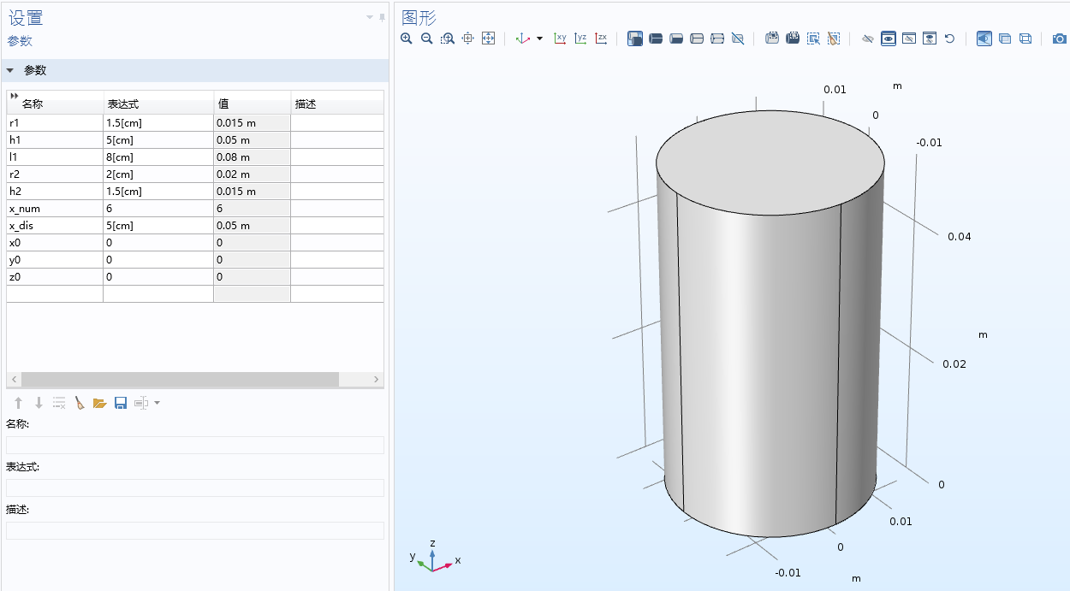1070x591 pixels.
Task: Click the 表达式 input field
Action: point(195,488)
